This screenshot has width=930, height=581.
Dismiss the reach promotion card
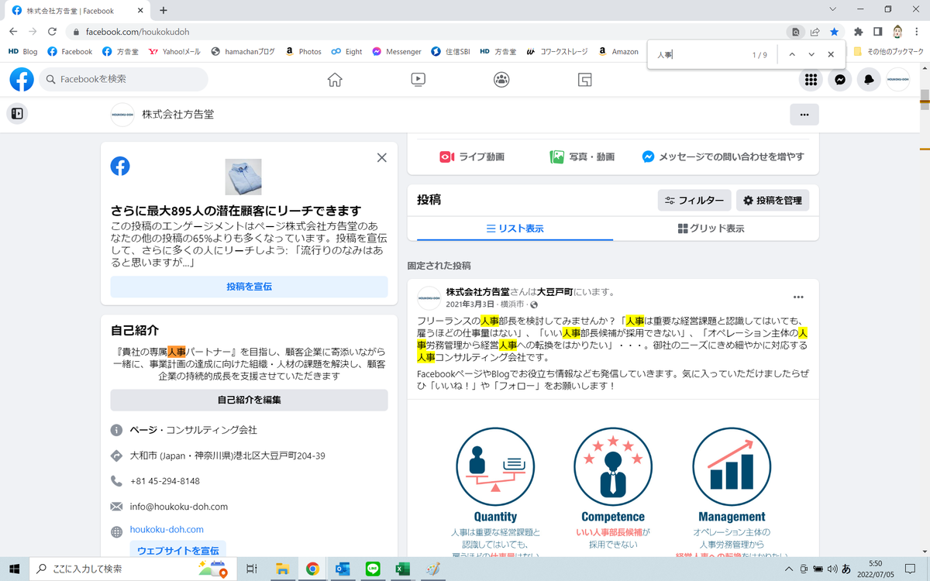[381, 157]
